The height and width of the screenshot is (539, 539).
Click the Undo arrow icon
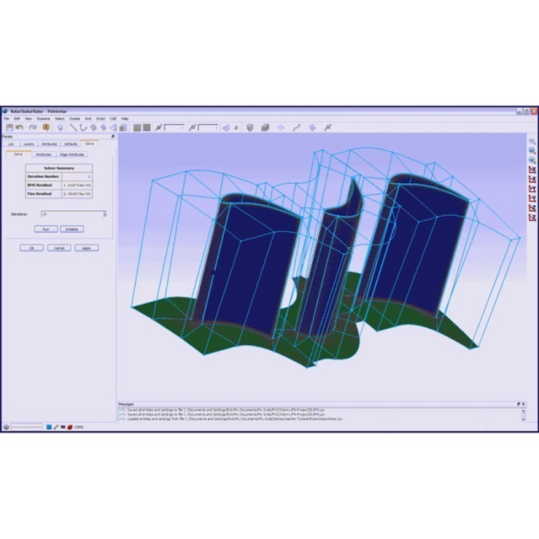tap(19, 128)
